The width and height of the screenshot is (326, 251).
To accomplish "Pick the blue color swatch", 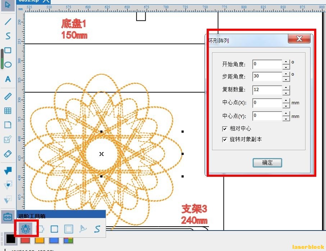I will (54, 240).
